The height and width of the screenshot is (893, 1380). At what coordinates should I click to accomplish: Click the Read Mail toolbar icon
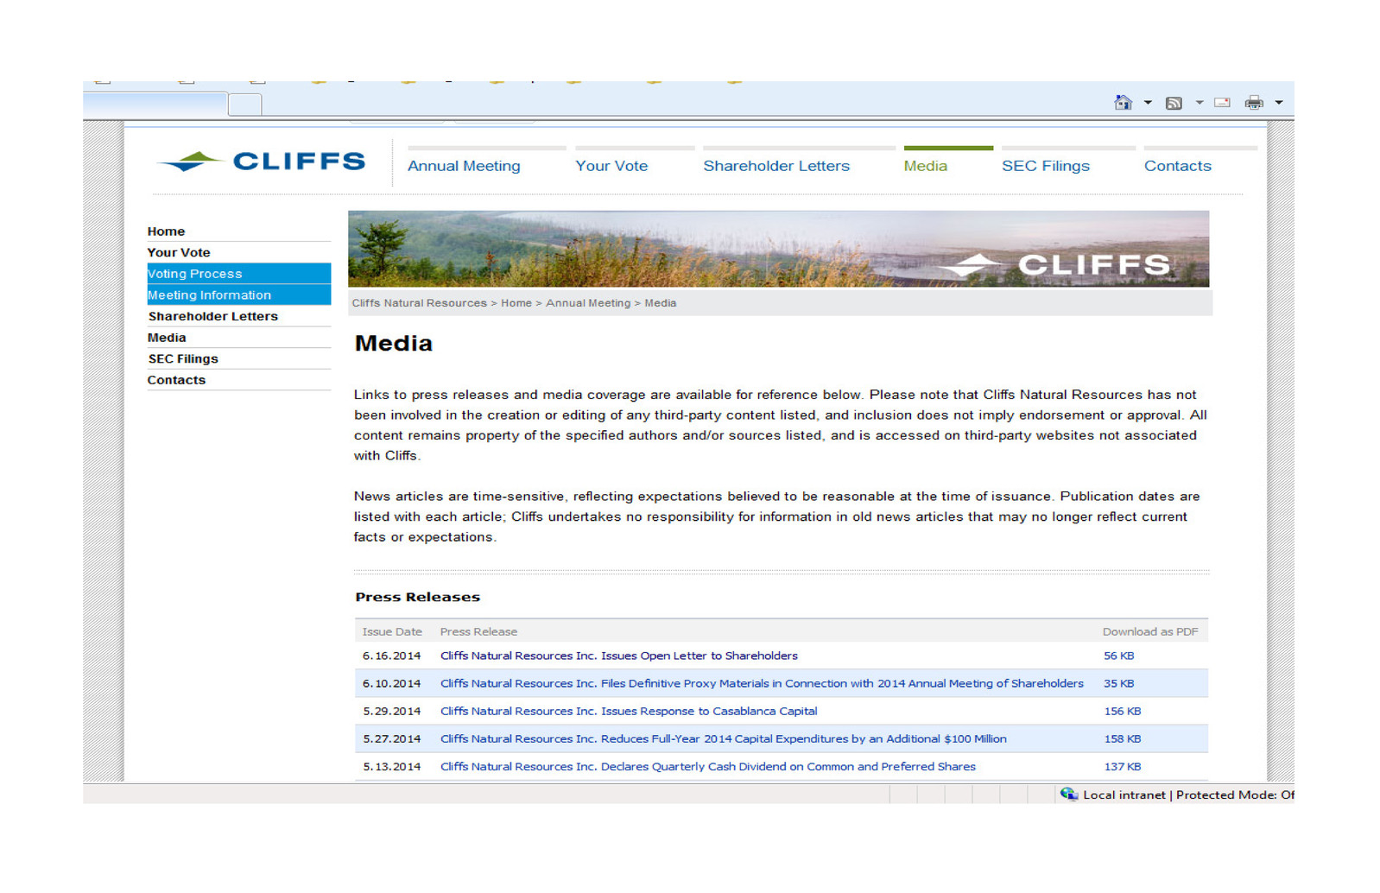coord(1222,103)
